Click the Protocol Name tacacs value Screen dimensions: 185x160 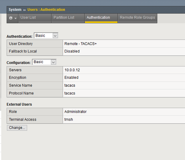coord(70,93)
